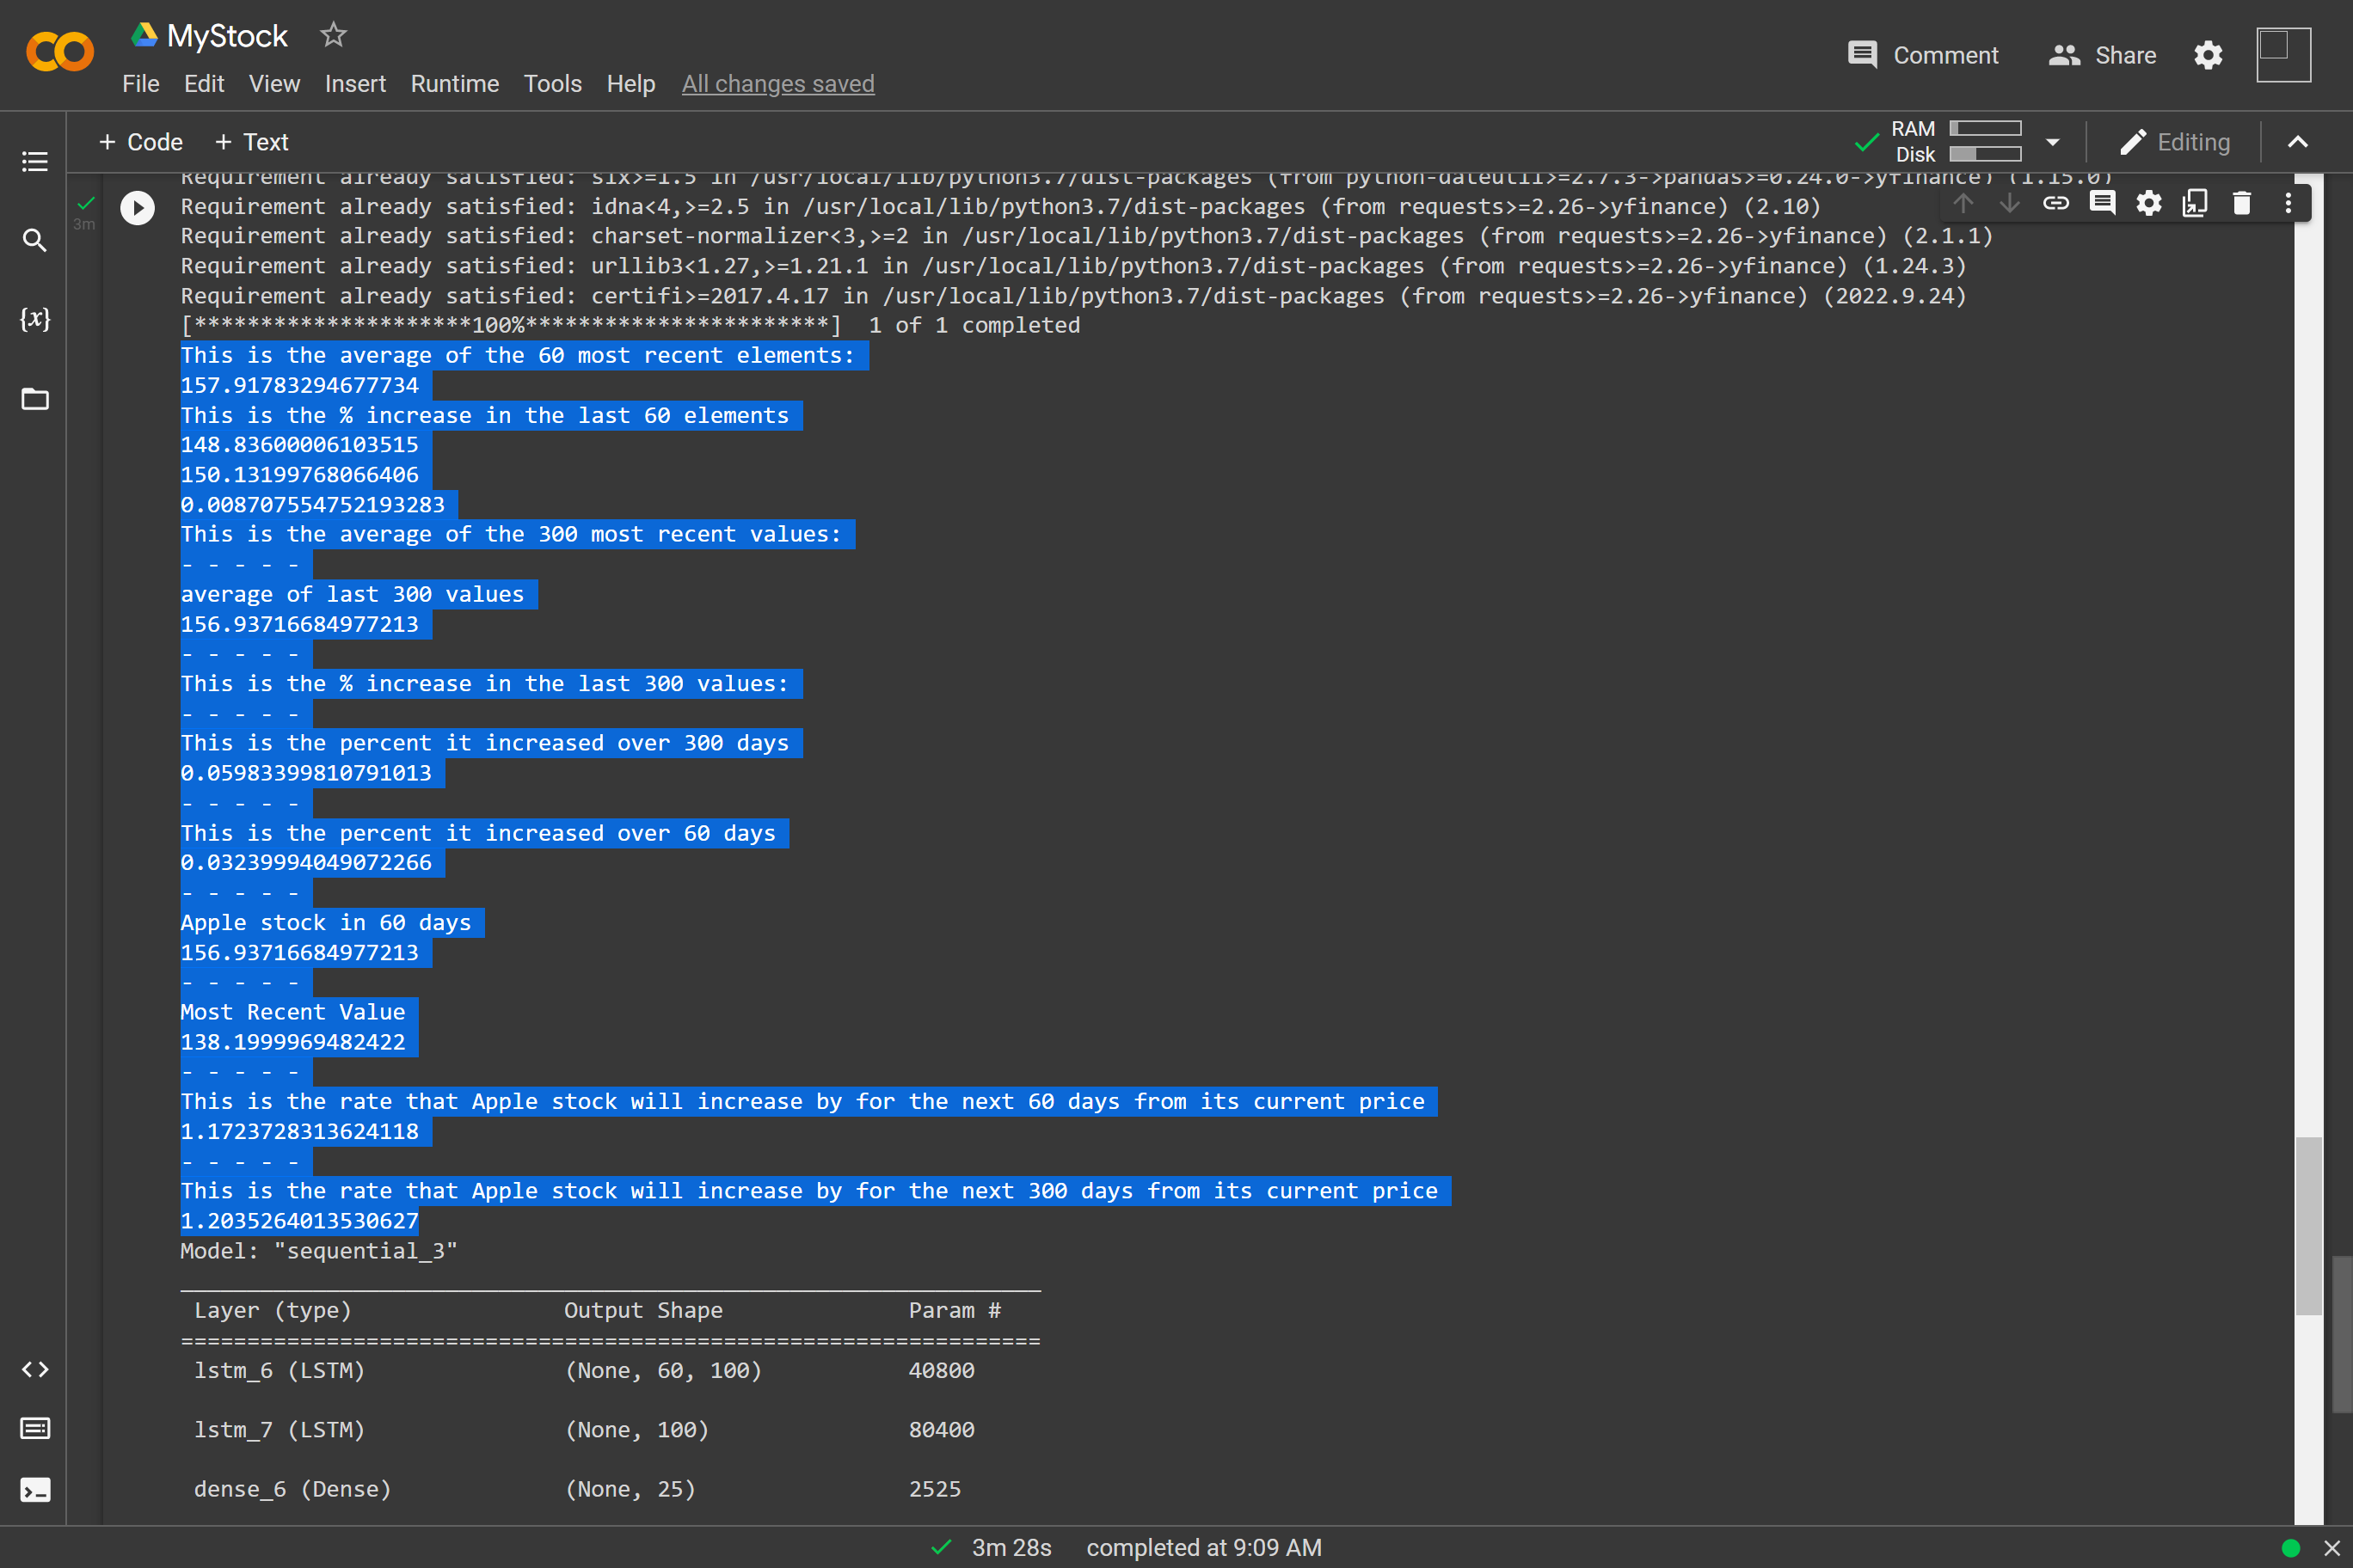The height and width of the screenshot is (1568, 2353).
Task: Open the Command palette icon
Action: pyautogui.click(x=35, y=1429)
